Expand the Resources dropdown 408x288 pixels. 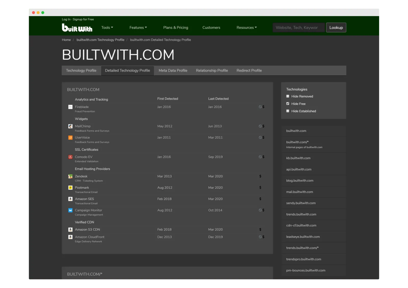point(247,28)
